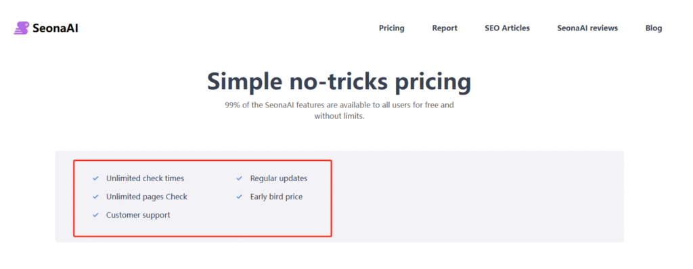The height and width of the screenshot is (269, 693).
Task: Click checkmark beside Customer support
Action: (x=95, y=215)
